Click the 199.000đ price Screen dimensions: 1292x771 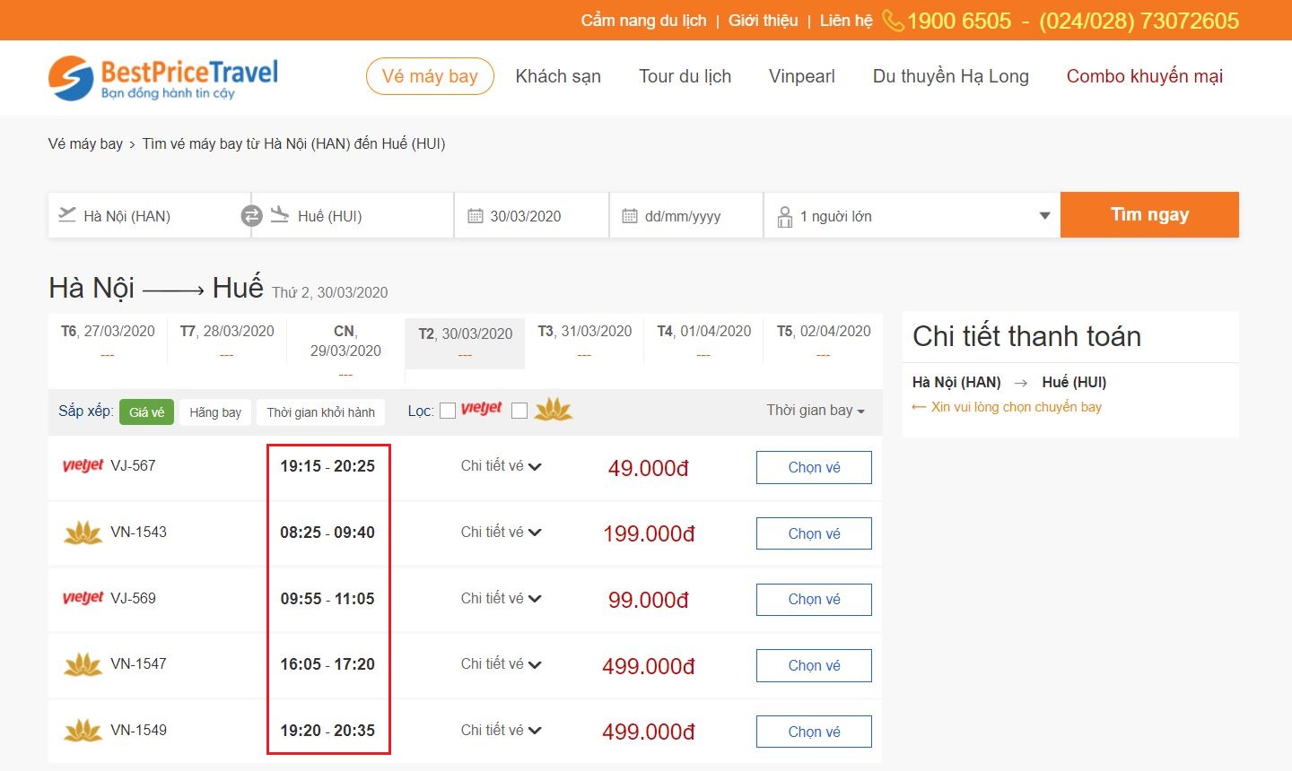(649, 534)
